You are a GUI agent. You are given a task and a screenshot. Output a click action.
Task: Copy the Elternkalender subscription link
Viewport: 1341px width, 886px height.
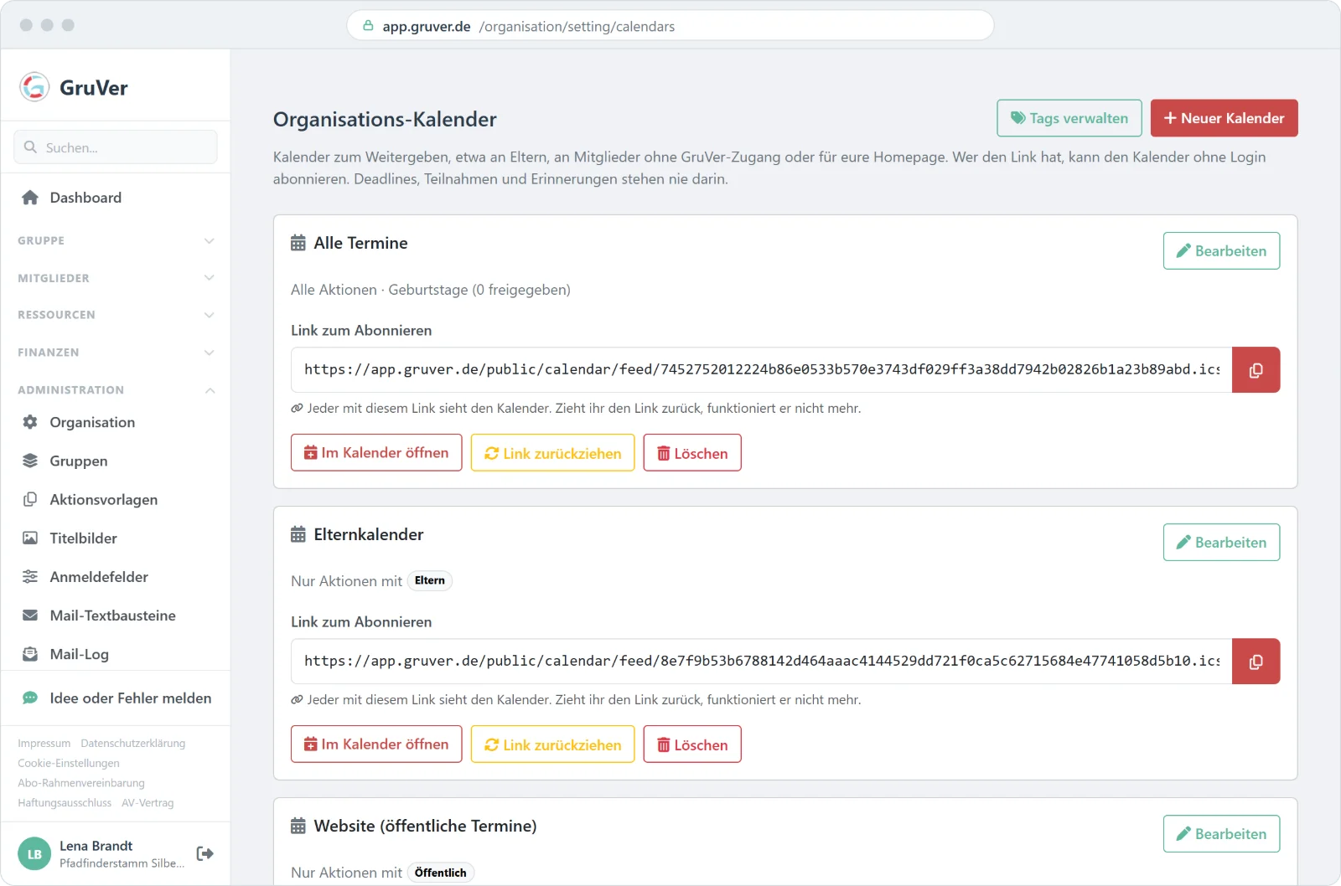[1256, 662]
